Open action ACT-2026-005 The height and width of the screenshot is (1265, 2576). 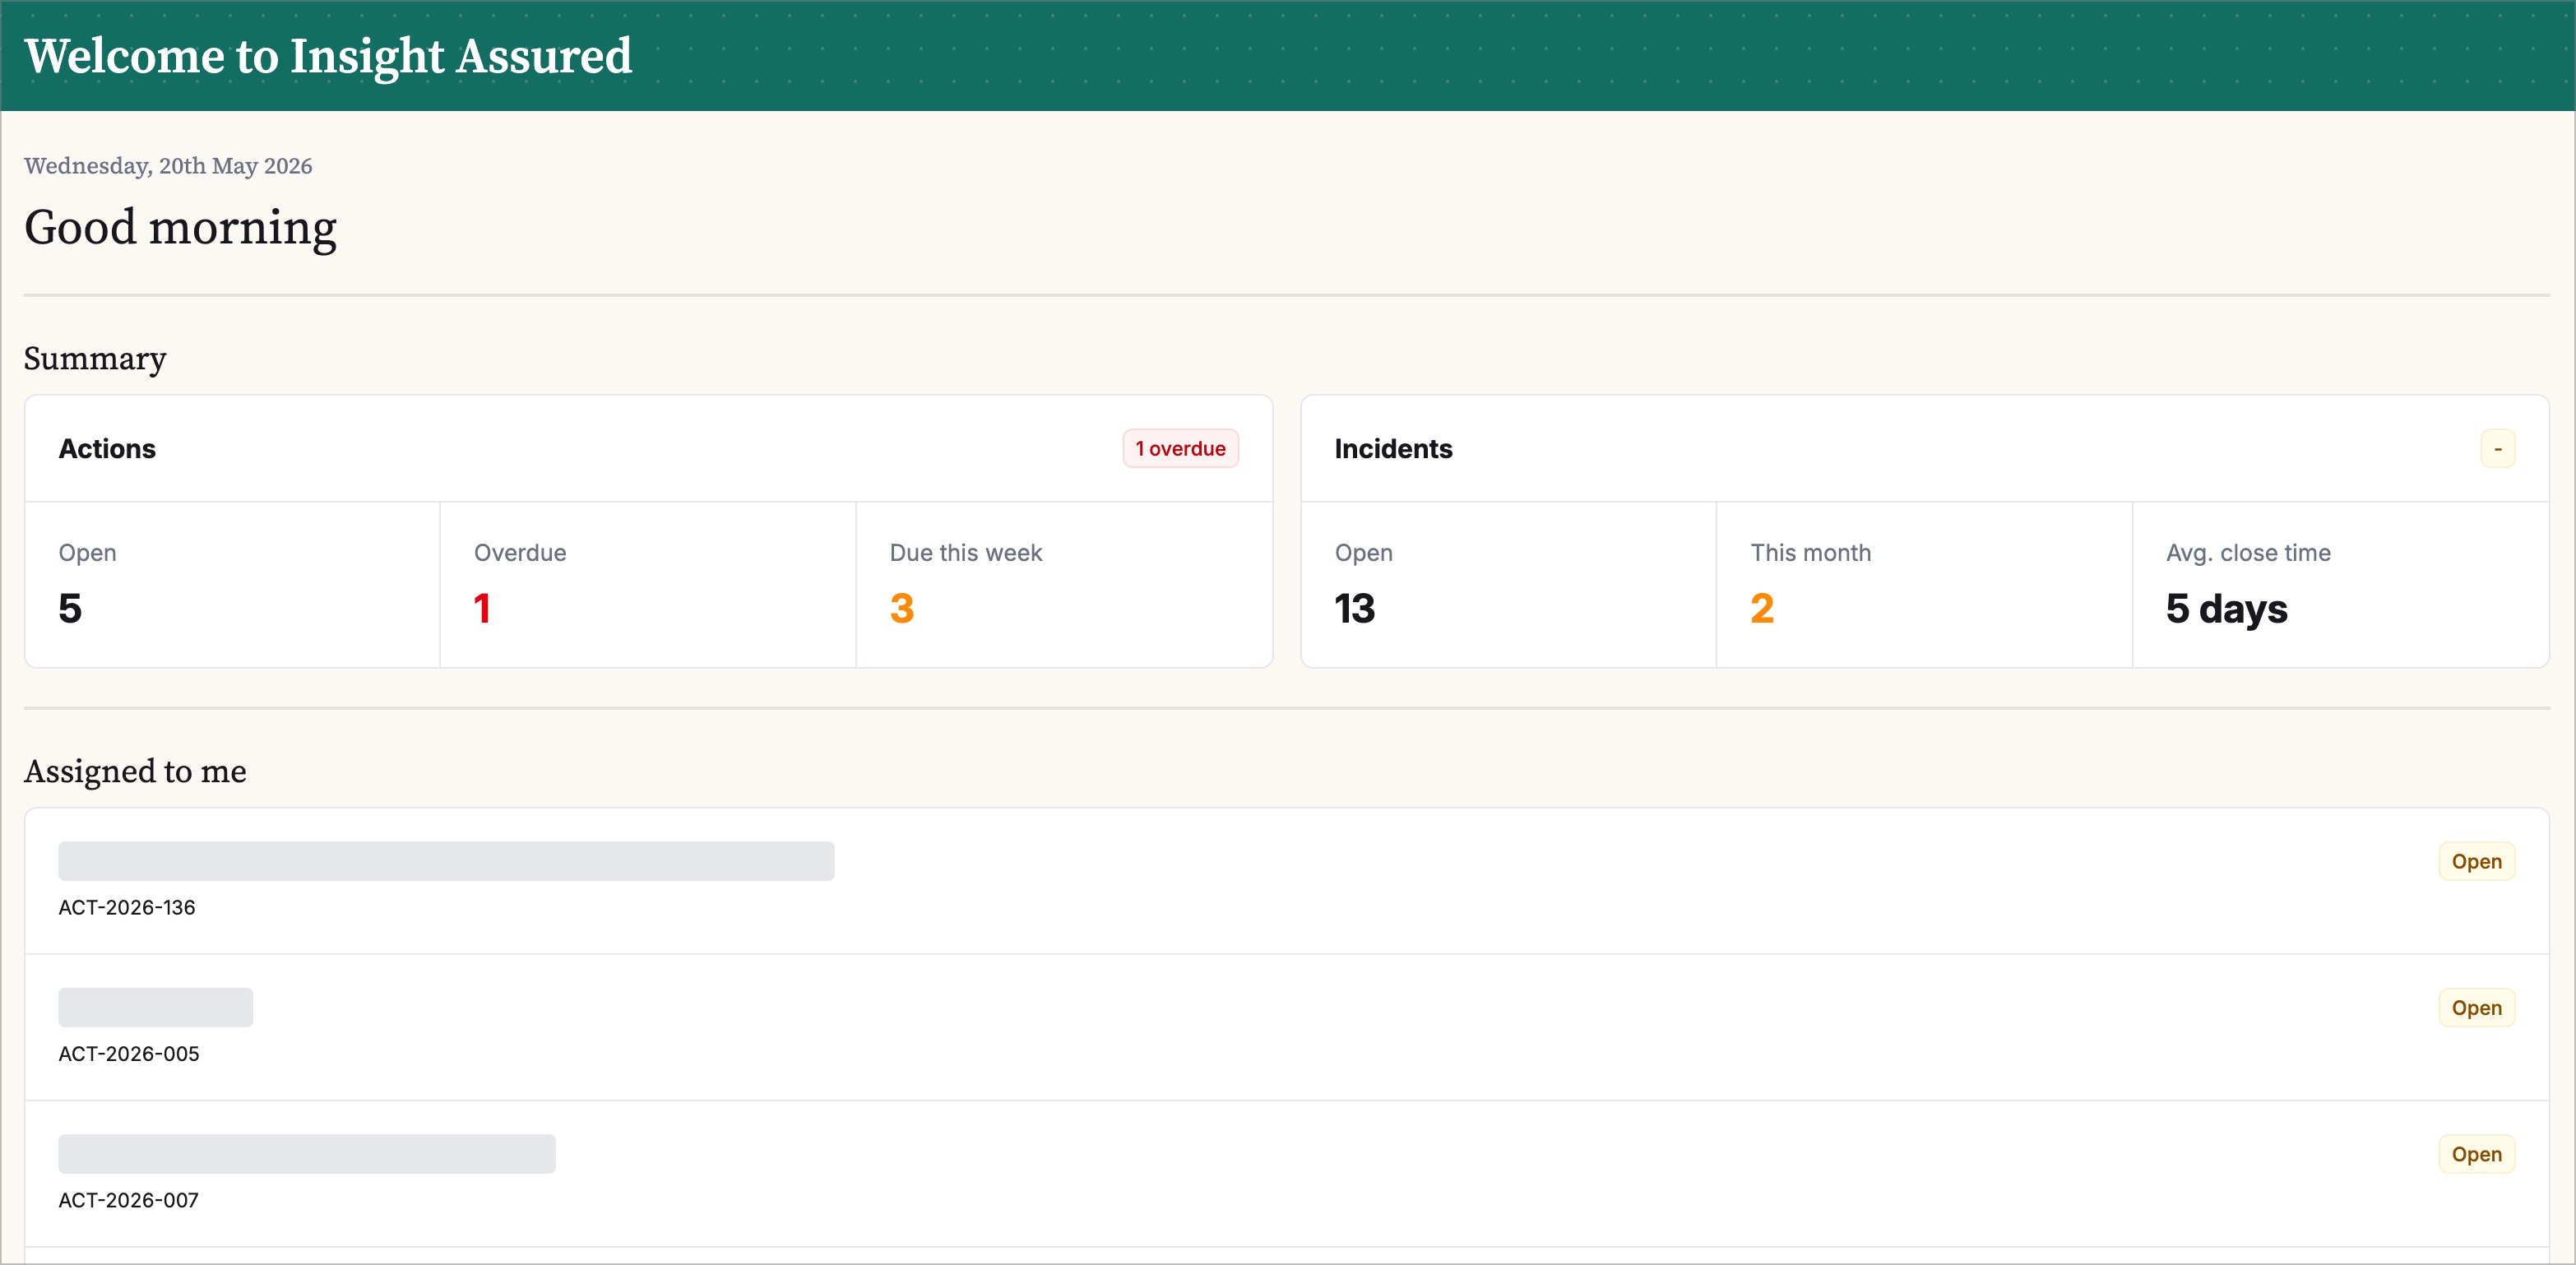pyautogui.click(x=1286, y=1028)
